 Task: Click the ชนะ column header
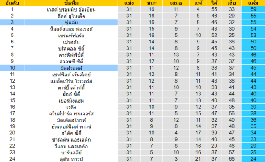[151, 3]
